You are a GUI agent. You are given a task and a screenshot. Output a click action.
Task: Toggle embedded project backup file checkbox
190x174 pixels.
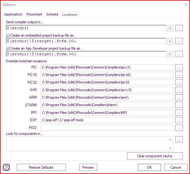(8, 36)
